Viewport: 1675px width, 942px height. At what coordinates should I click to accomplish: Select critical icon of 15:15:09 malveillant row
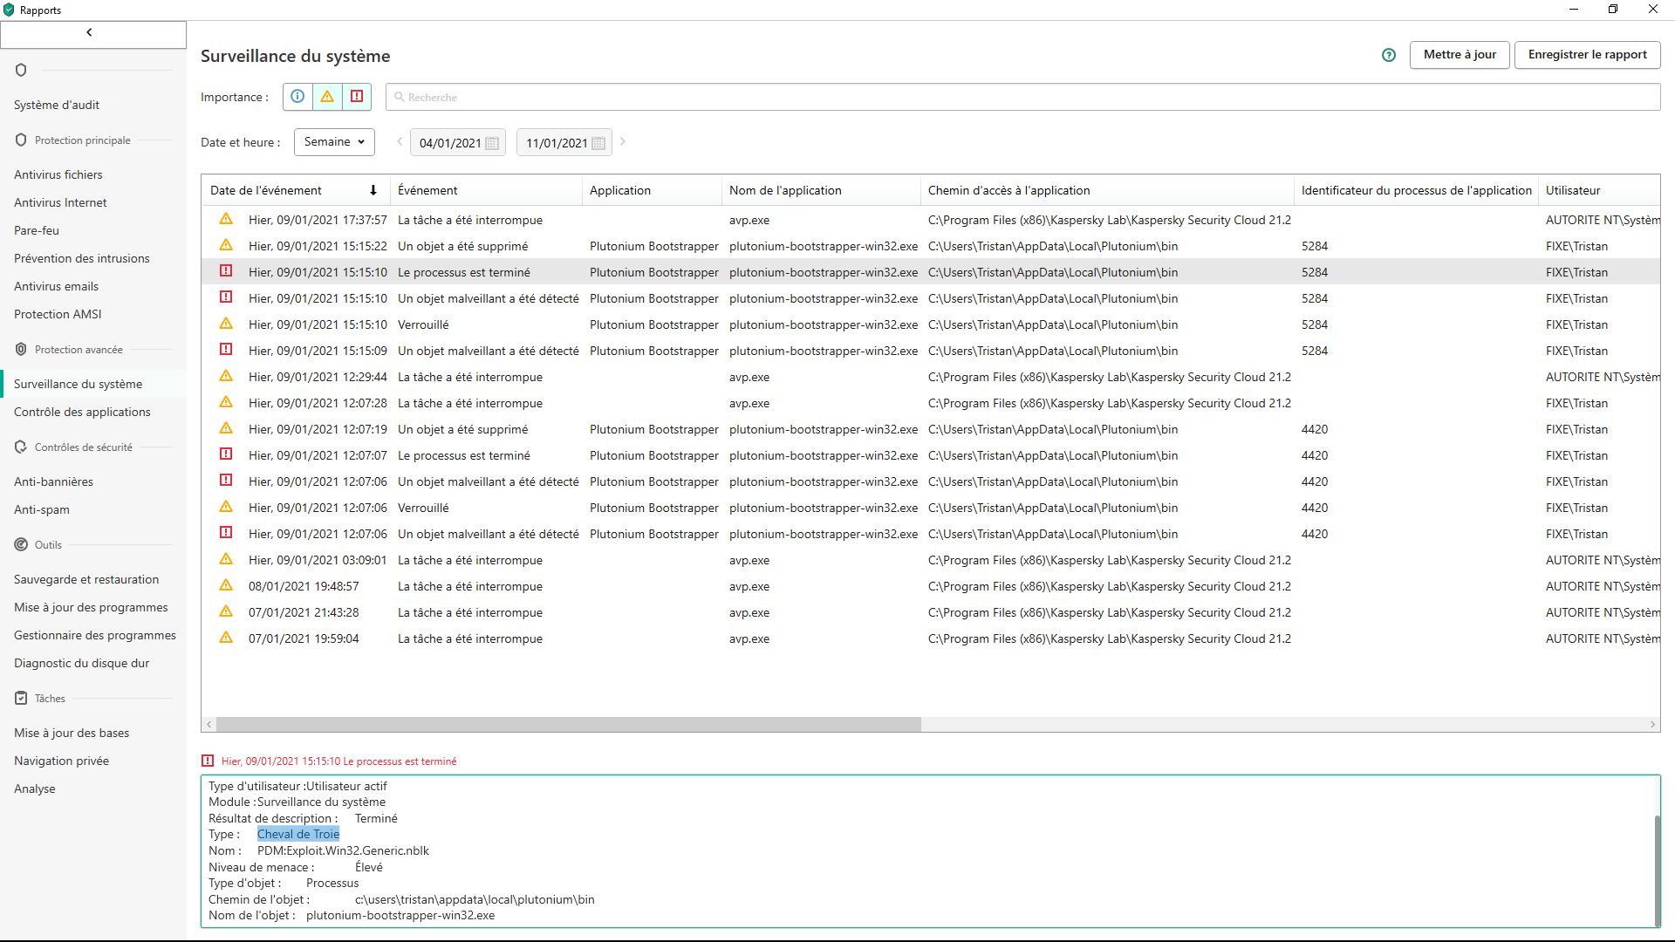(x=226, y=350)
